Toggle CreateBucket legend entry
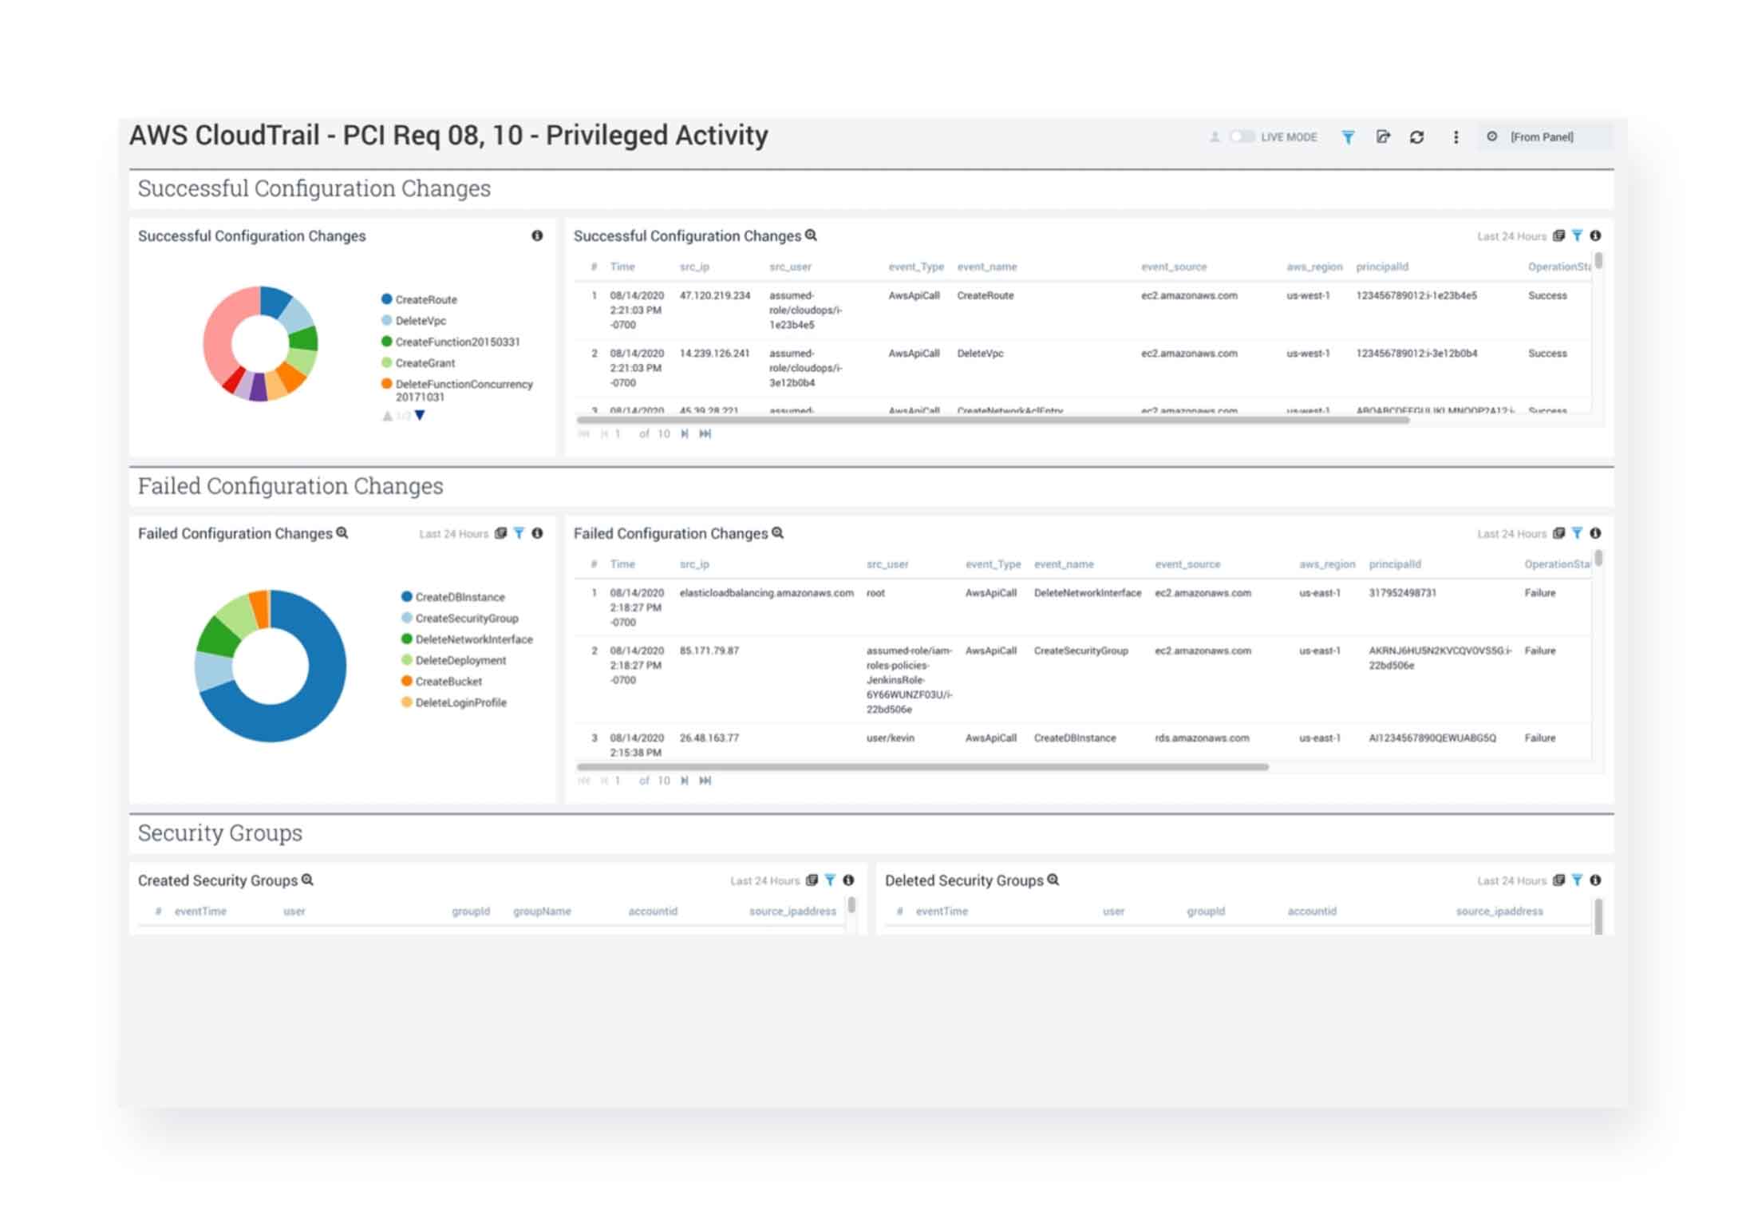Viewport: 1746px width, 1226px height. 441,682
